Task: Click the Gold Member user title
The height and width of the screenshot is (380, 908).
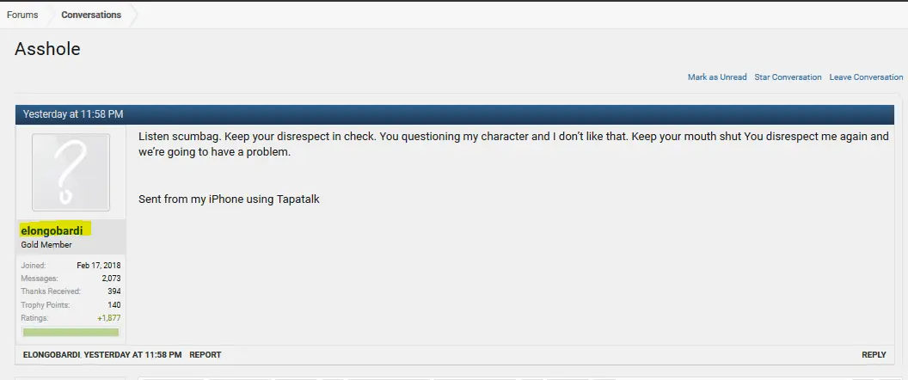Action: coord(46,245)
